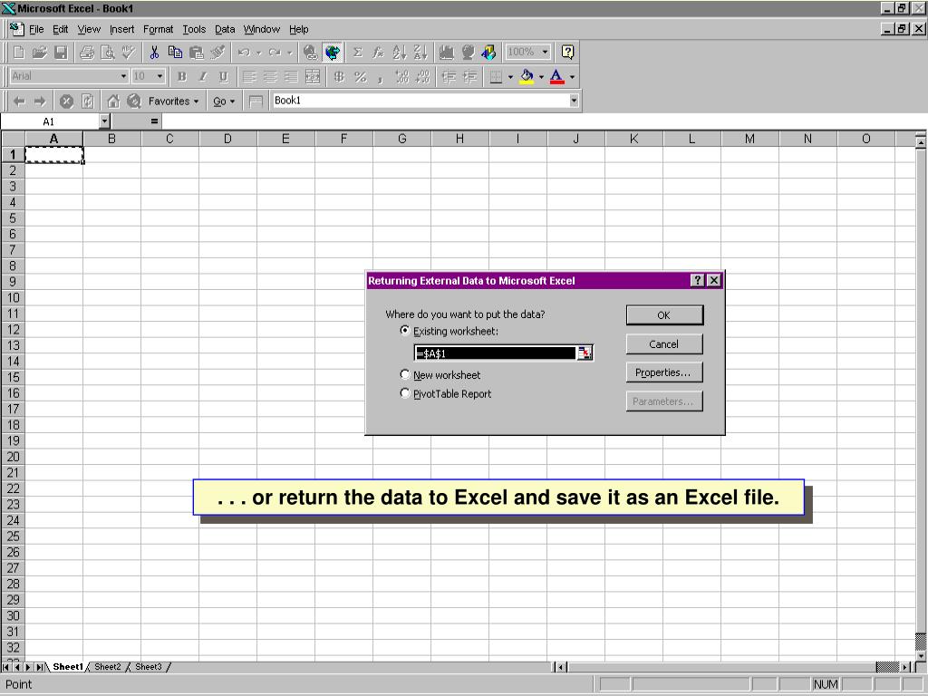Click the web toolbar Stop icon

coord(66,101)
